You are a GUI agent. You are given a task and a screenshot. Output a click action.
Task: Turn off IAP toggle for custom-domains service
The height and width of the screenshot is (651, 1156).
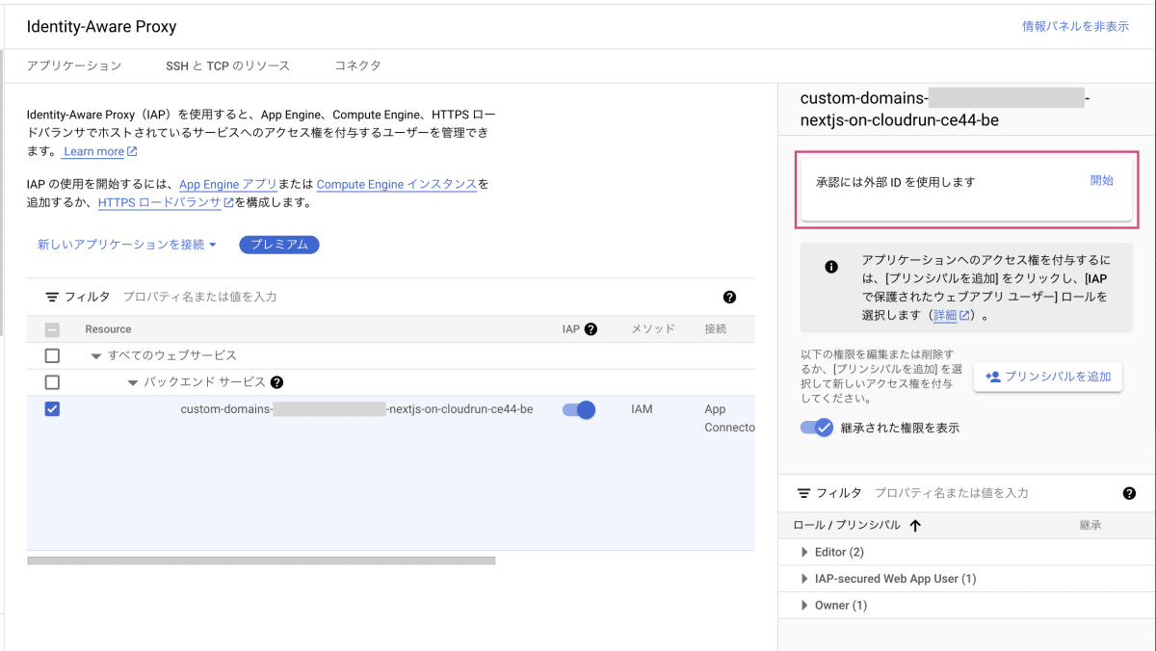579,409
